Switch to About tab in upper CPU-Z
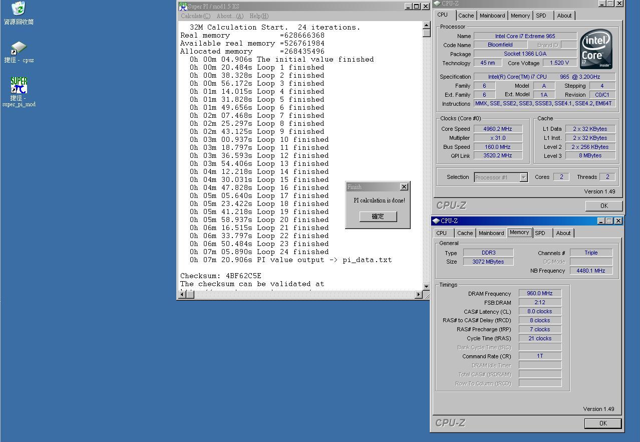Screen dimensions: 640x442 (x=564, y=16)
